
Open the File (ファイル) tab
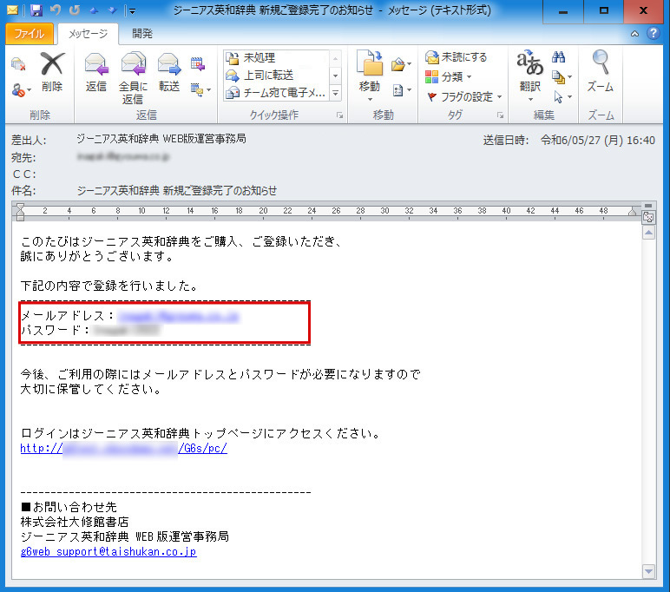click(x=30, y=34)
